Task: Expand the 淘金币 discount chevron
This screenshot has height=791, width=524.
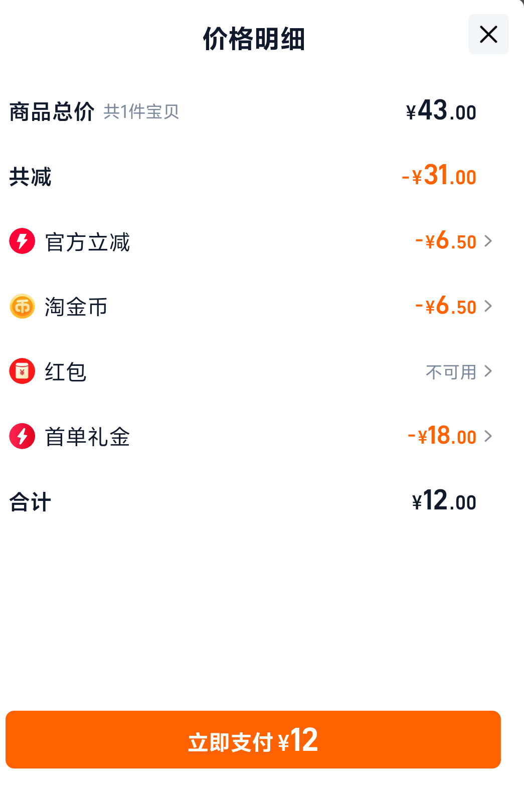Action: pos(488,306)
